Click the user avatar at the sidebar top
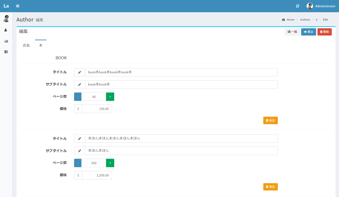339x197 pixels. coord(6,18)
